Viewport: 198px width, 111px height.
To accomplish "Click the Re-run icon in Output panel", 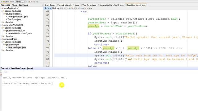I will point(1,71).
